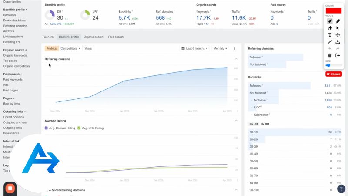Viewport: 348px width, 196px height.
Task: Open Linking authors sidebar link
Action: (x=13, y=37)
